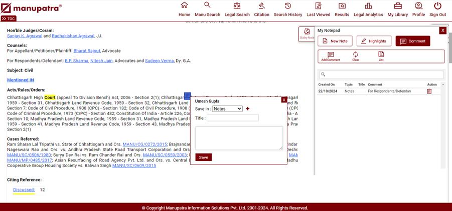Switch to the New Note tab
This screenshot has width=452, height=211.
pos(335,41)
